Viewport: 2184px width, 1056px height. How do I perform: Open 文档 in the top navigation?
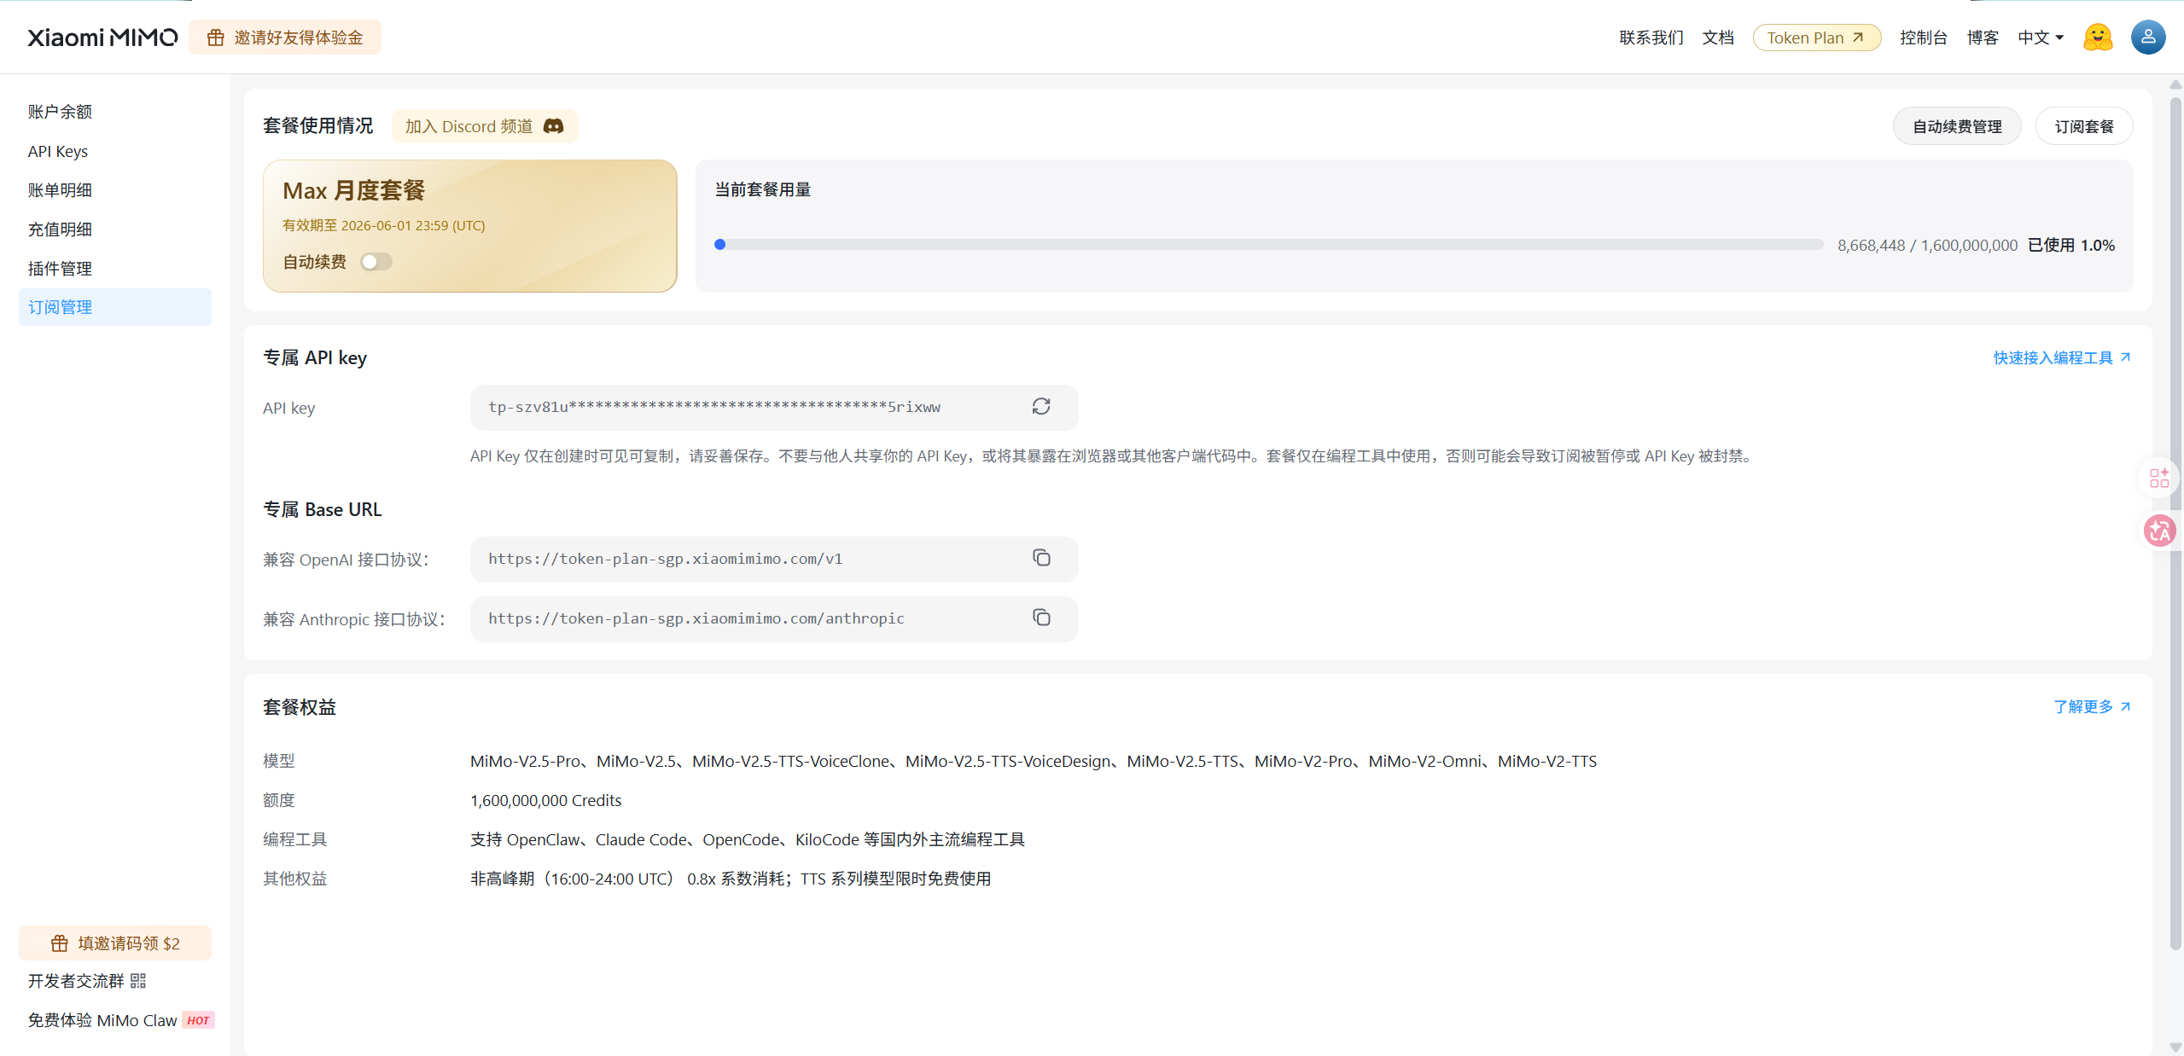point(1718,38)
